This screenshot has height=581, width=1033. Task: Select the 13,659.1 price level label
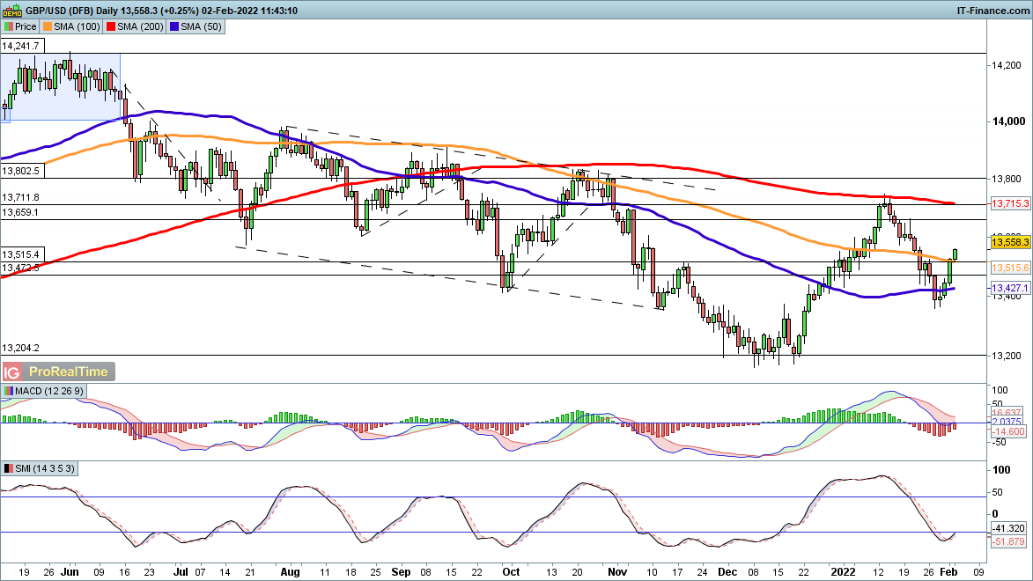[x=21, y=212]
